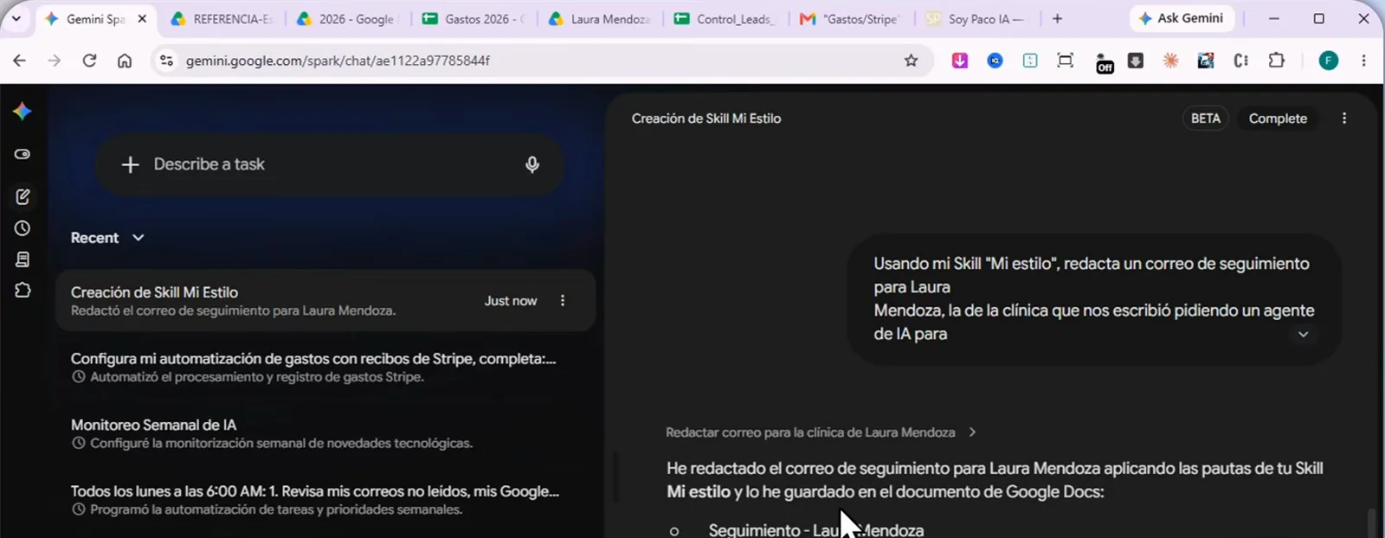Open the Extensions puzzle piece menu

point(1277,61)
